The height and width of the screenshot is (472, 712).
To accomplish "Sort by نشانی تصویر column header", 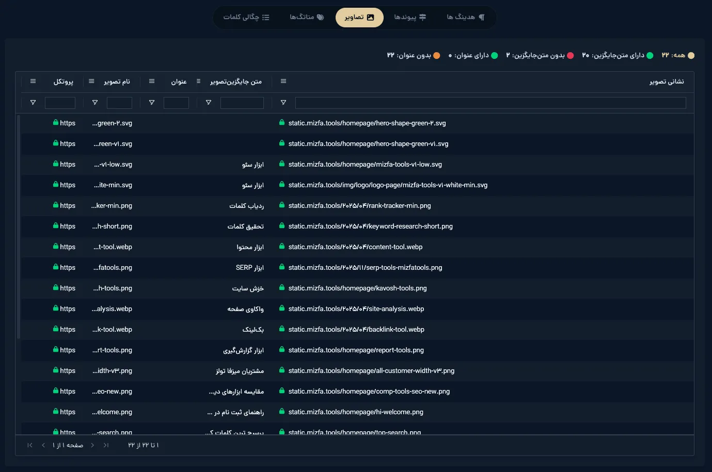I will [667, 82].
